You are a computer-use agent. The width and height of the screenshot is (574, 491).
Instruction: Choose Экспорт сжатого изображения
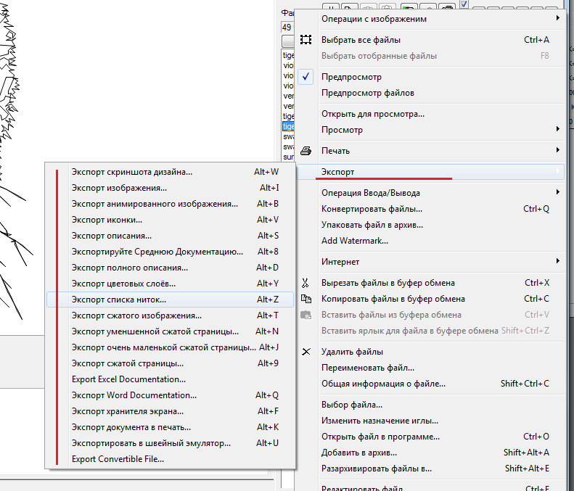pos(171,315)
